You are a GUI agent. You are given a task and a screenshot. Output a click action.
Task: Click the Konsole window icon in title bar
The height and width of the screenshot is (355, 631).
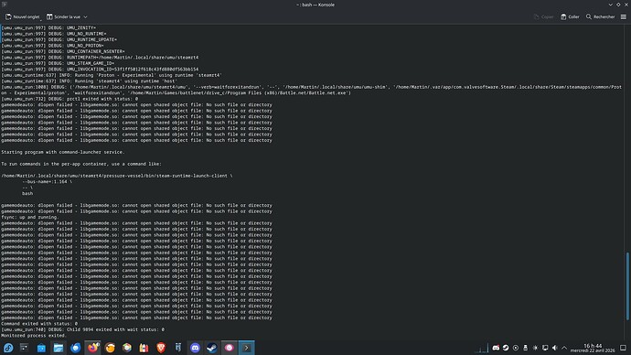pos(5,5)
